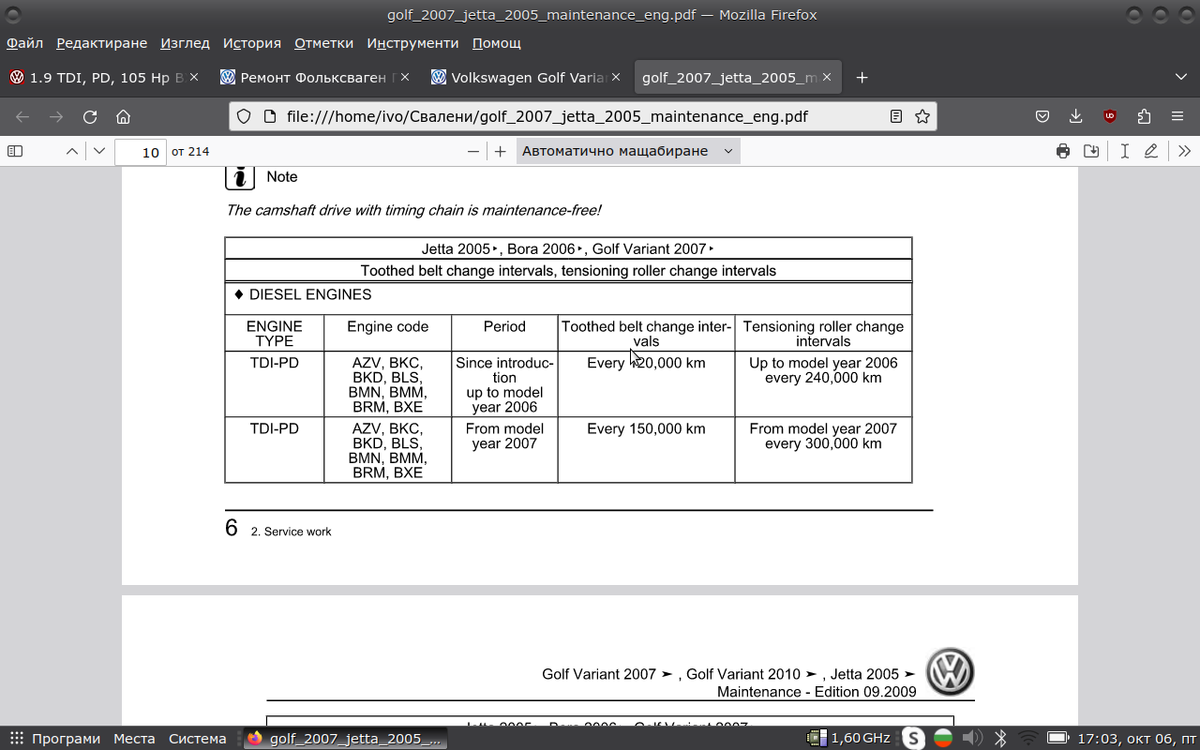Open the zoom level dropdown
The height and width of the screenshot is (750, 1200).
coord(627,151)
